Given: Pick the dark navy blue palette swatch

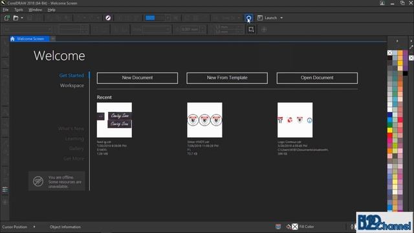Looking at the screenshot, I should pos(389,115).
